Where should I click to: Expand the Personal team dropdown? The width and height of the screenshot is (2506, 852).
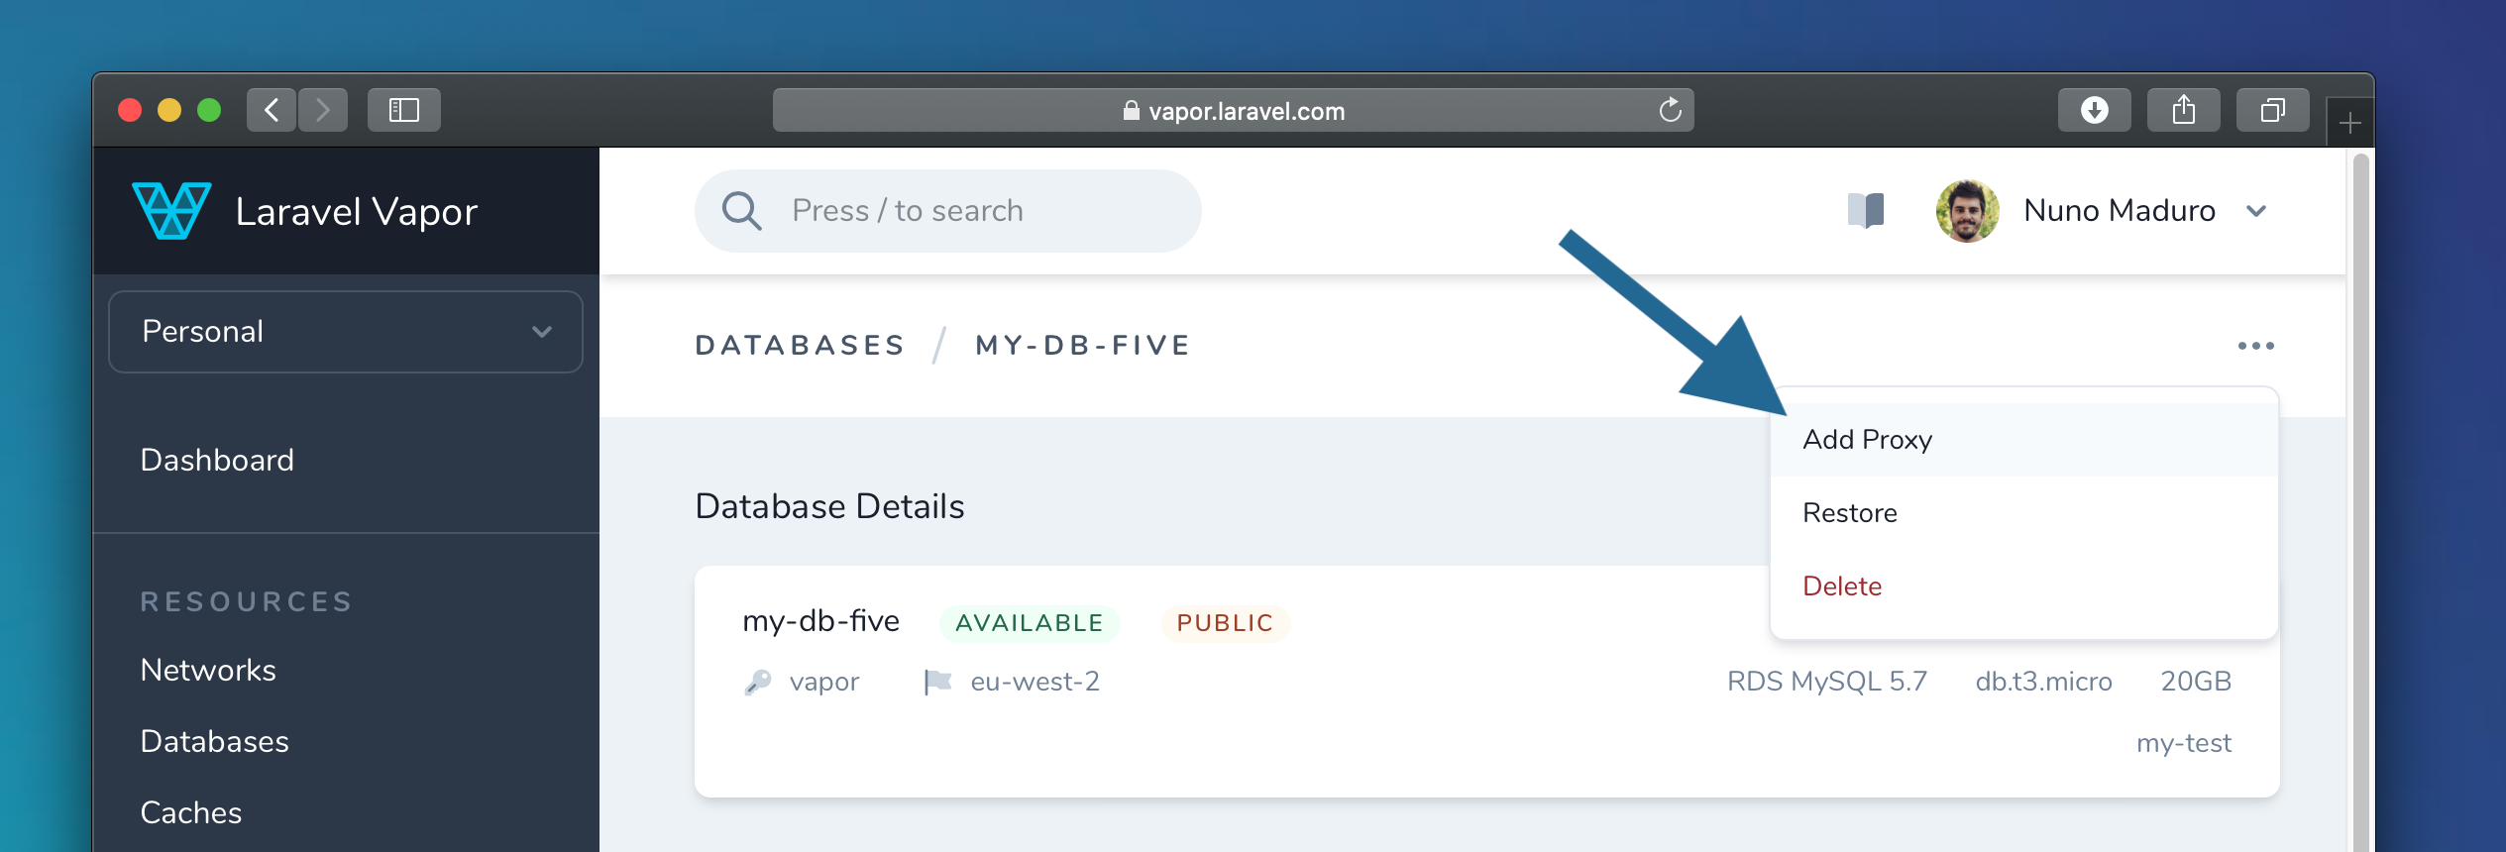click(x=346, y=332)
